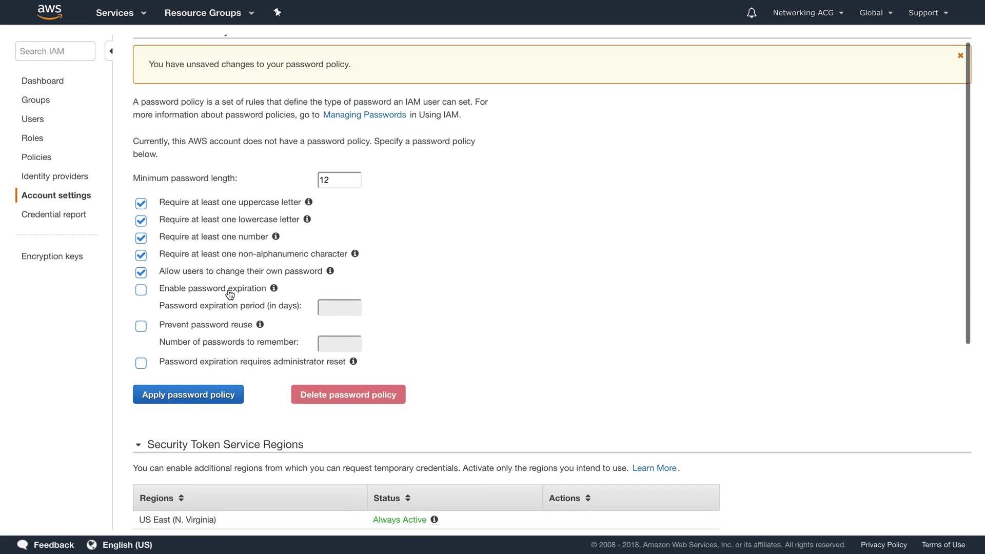
Task: Collapse Security Token Service Regions section
Action: 138,445
